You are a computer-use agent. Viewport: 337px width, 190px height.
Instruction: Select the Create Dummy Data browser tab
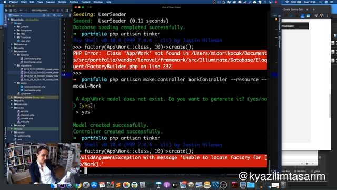[x=293, y=9]
